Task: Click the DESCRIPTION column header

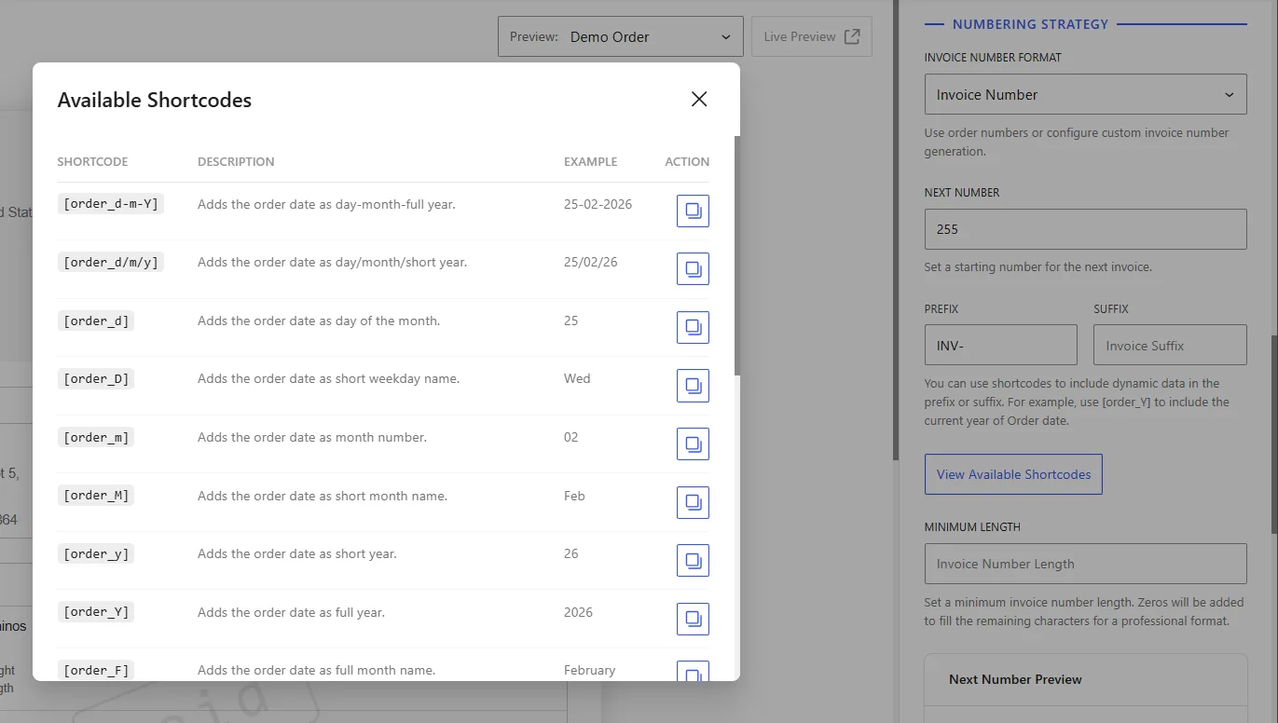Action: point(236,161)
